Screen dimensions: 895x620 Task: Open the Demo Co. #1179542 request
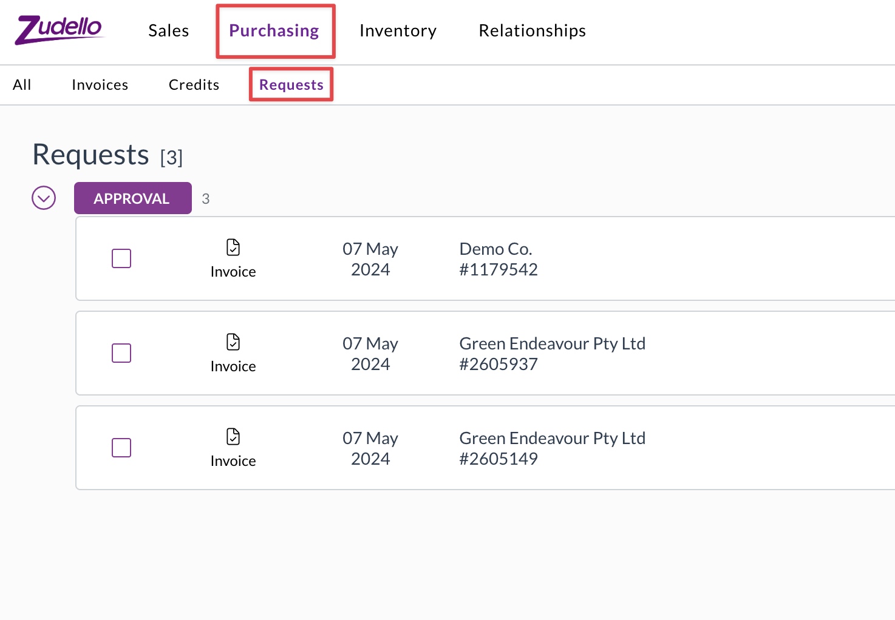coord(485,258)
